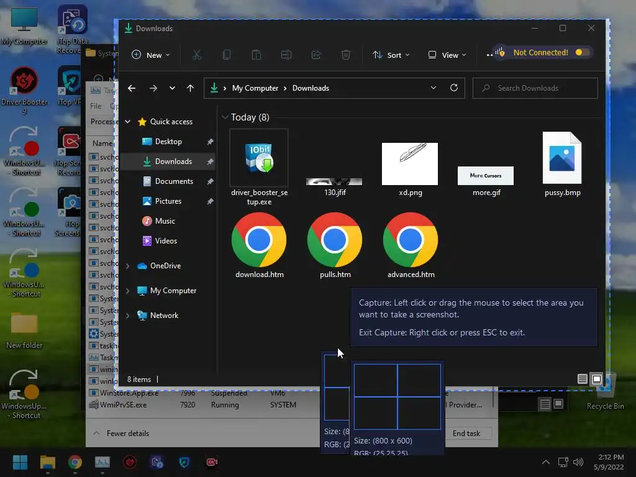Image resolution: width=636 pixels, height=477 pixels.
Task: Select the advanced.htm Chrome file
Action: click(x=411, y=245)
